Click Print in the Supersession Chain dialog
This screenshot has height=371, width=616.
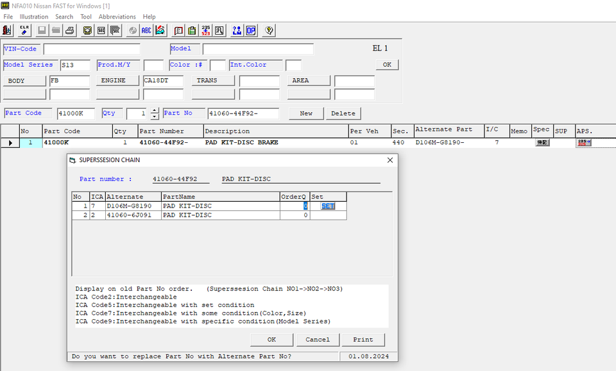363,340
